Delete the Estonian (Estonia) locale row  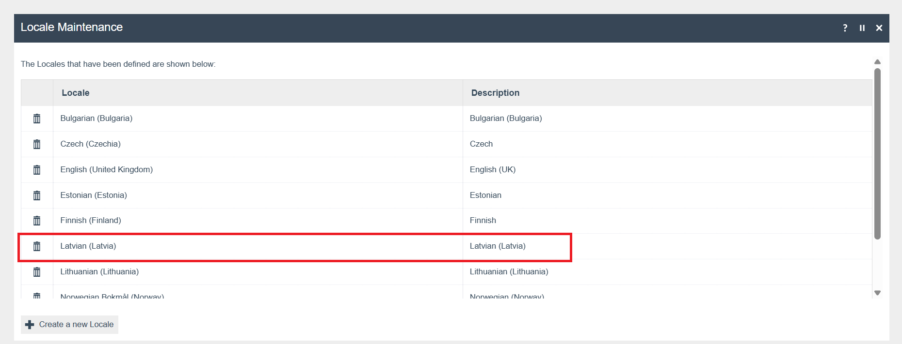coord(37,195)
